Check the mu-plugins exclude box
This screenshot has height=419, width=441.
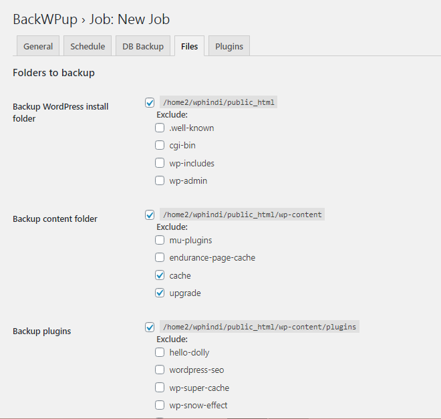[160, 240]
